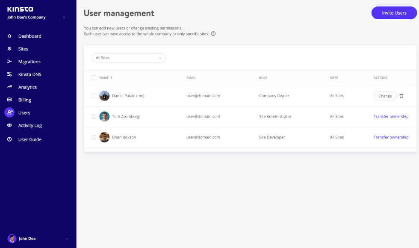Image resolution: width=419 pixels, height=248 pixels.
Task: Select the checkbox next to Tom Zsomborgi
Action: tap(94, 116)
